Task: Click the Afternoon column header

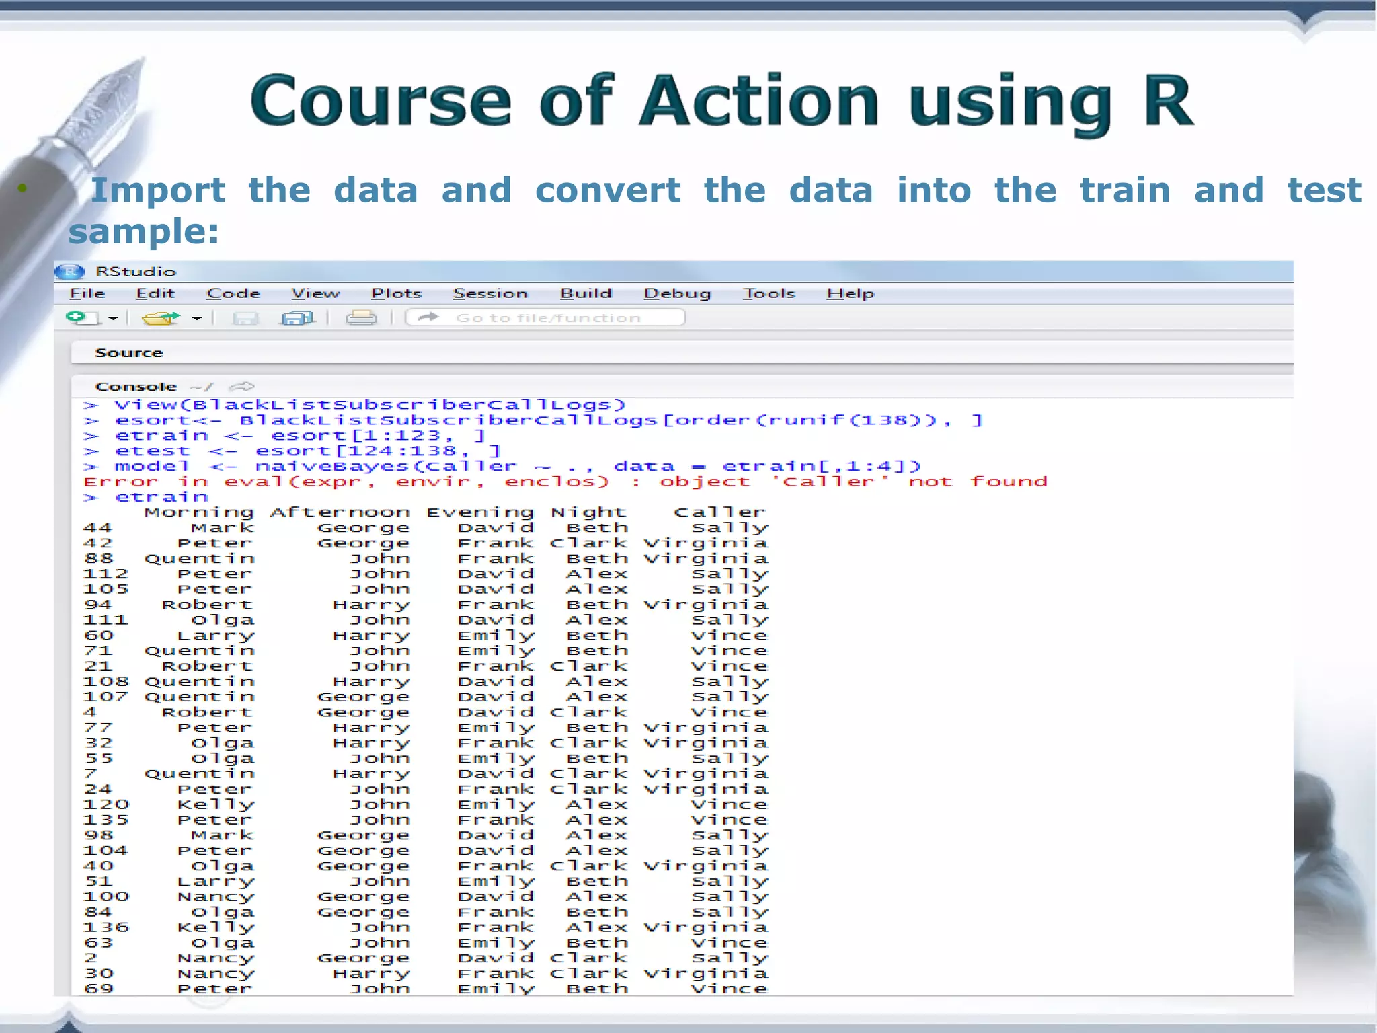Action: coord(340,512)
